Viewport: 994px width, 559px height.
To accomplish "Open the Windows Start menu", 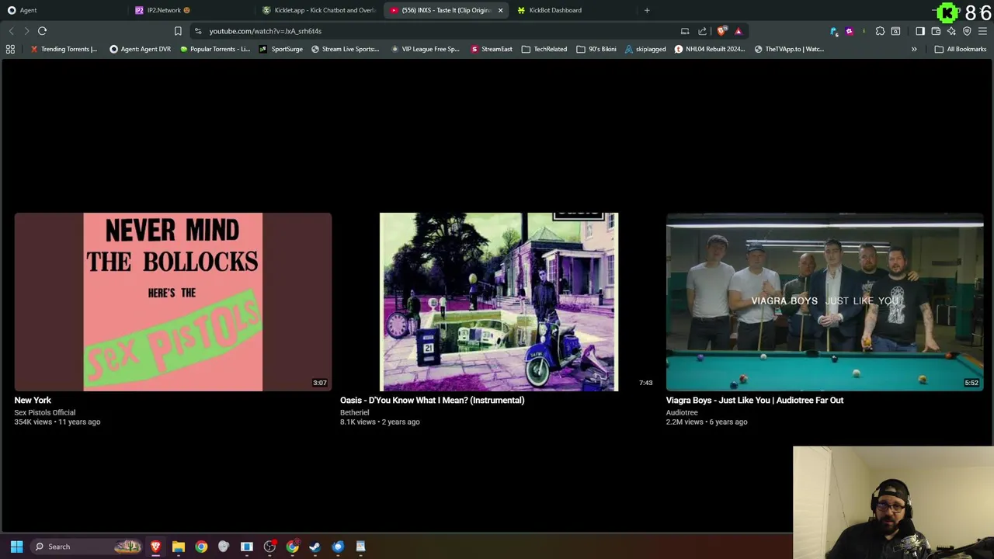I will (x=16, y=547).
